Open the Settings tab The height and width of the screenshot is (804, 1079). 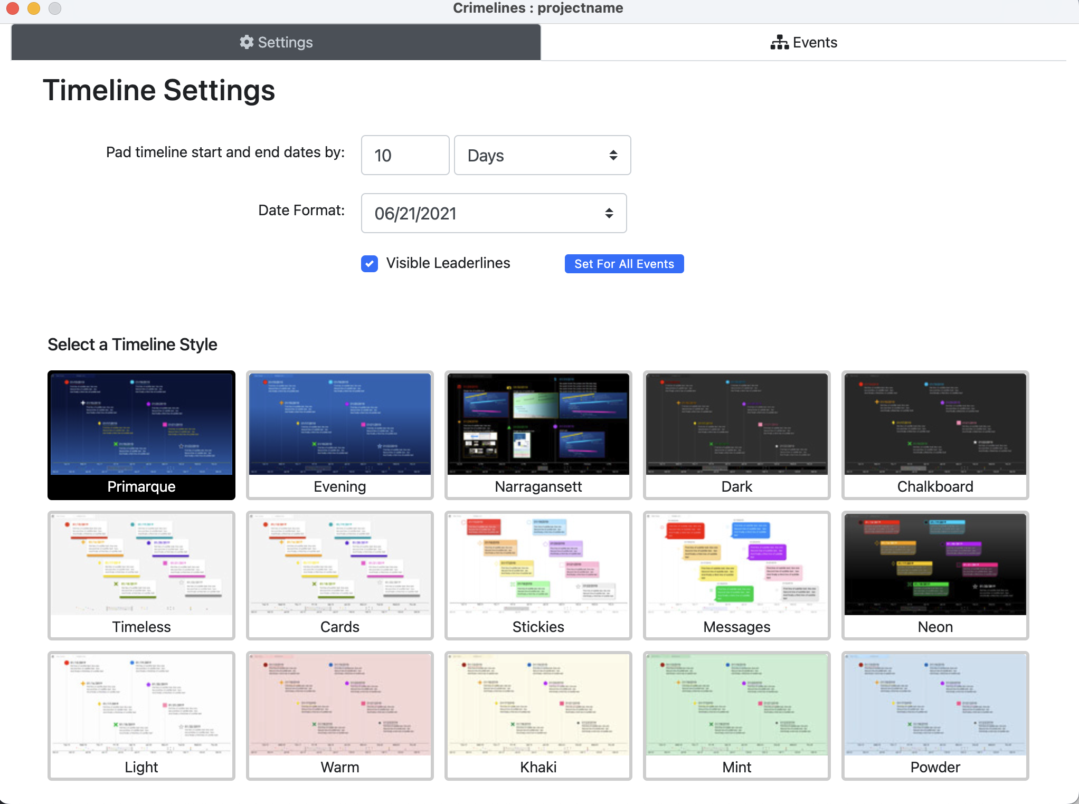pos(276,42)
